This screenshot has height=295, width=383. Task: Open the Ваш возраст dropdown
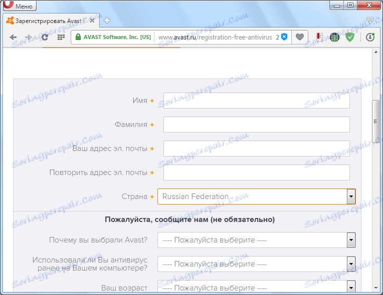[257, 286]
